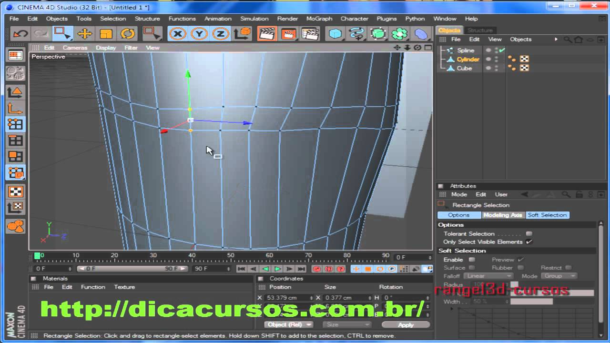The height and width of the screenshot is (343, 610).
Task: Render the active view clapperboard
Action: pyautogui.click(x=267, y=34)
